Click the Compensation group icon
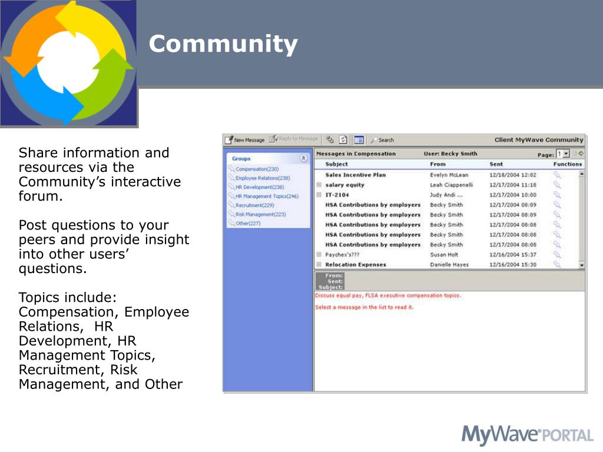This screenshot has height=452, width=603. (231, 169)
